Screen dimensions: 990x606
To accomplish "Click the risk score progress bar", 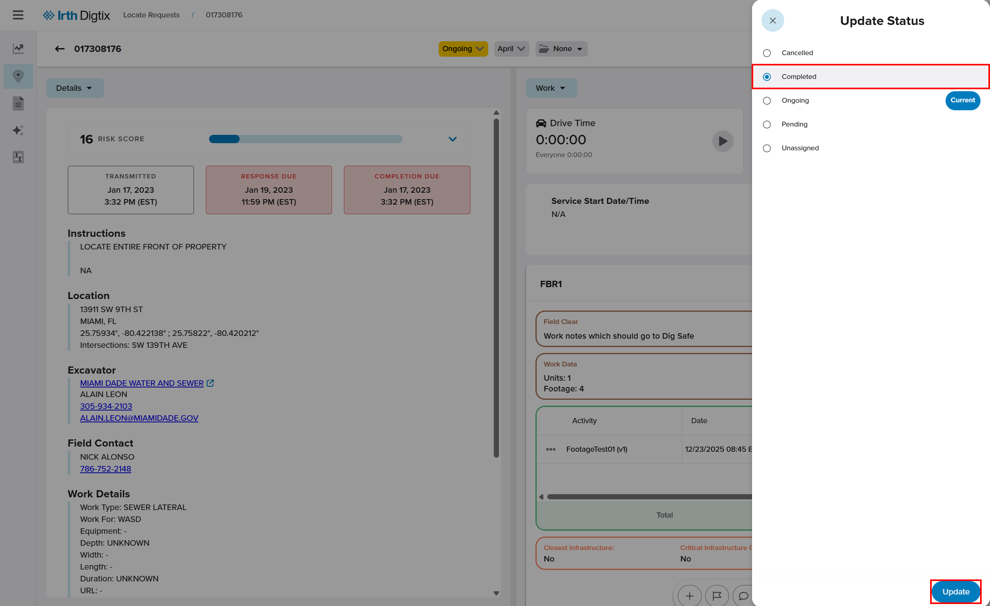I will [x=305, y=139].
